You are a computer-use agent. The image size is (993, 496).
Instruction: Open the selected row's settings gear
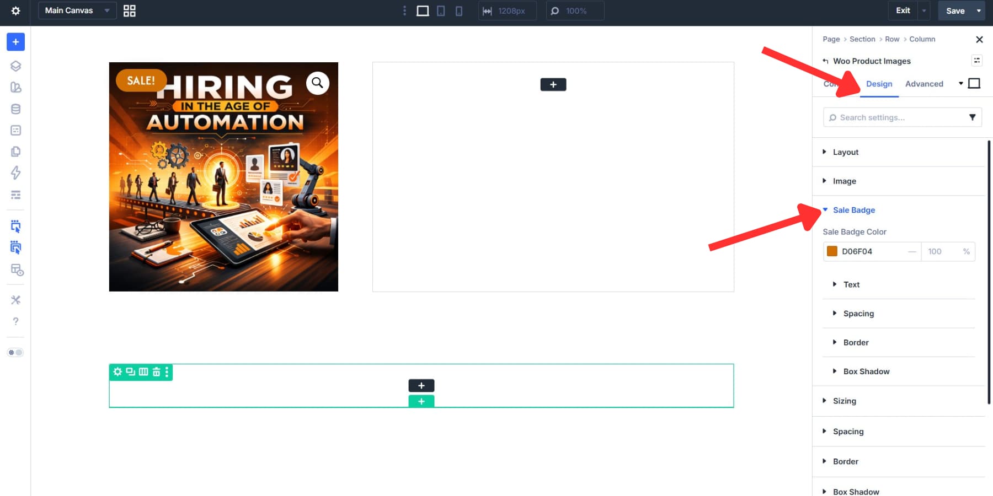click(117, 372)
